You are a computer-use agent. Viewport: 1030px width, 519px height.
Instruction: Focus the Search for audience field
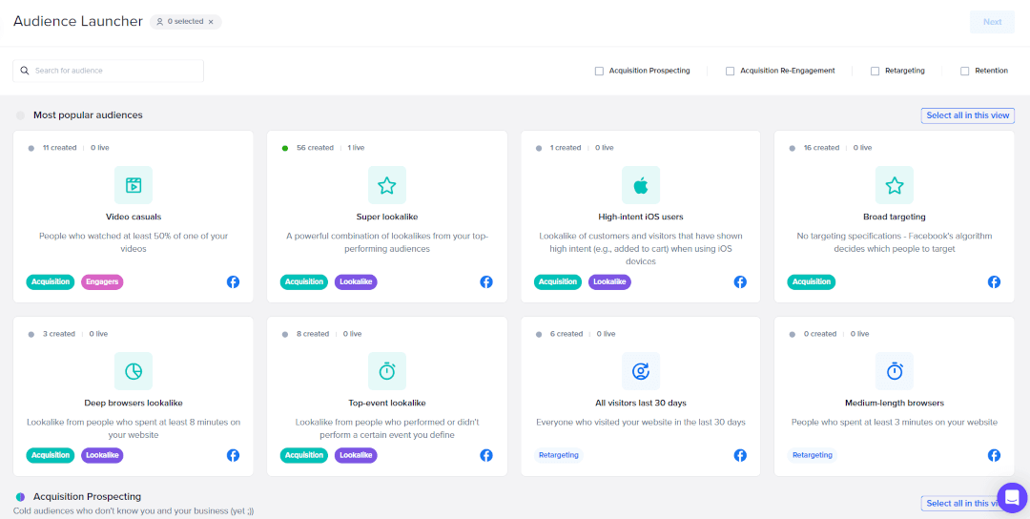pyautogui.click(x=109, y=71)
